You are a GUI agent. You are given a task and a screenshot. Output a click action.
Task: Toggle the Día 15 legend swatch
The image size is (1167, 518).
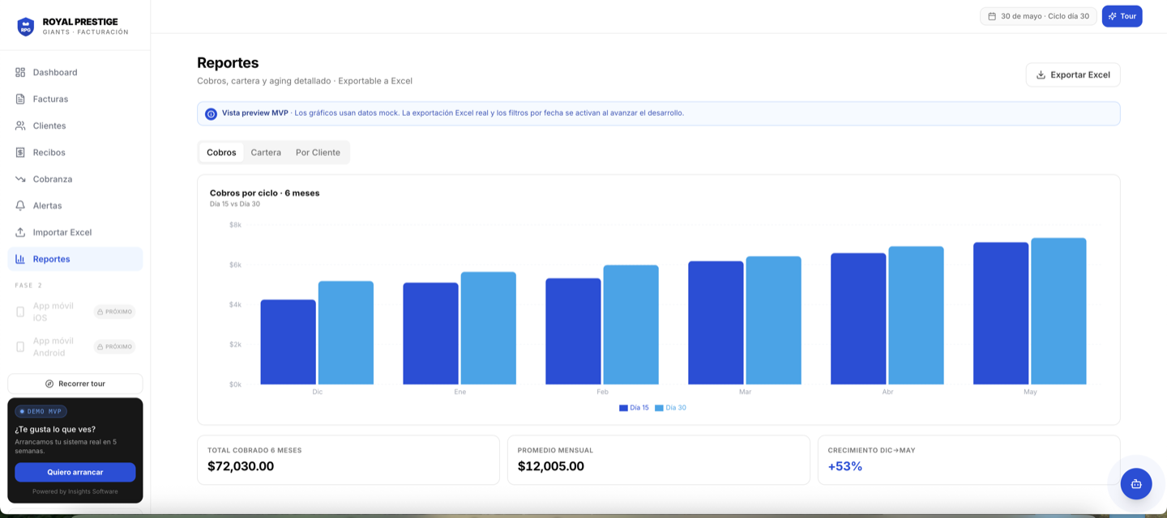pos(623,408)
